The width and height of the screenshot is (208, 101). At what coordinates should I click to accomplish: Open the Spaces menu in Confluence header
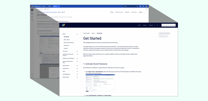click(44, 6)
